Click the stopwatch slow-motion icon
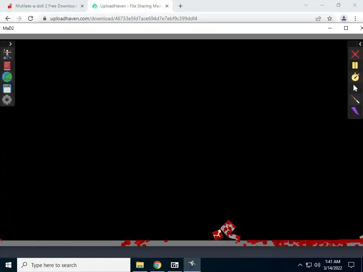 (x=355, y=77)
